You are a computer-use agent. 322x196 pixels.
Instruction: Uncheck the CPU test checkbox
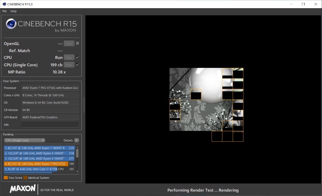[x=78, y=57]
